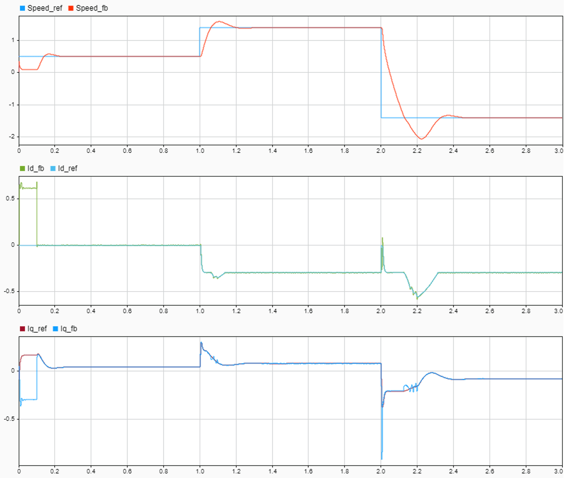Screen dimensions: 568x478
Task: Click the speed undershoot minimum near 2.2 seconds
Action: pyautogui.click(x=421, y=139)
